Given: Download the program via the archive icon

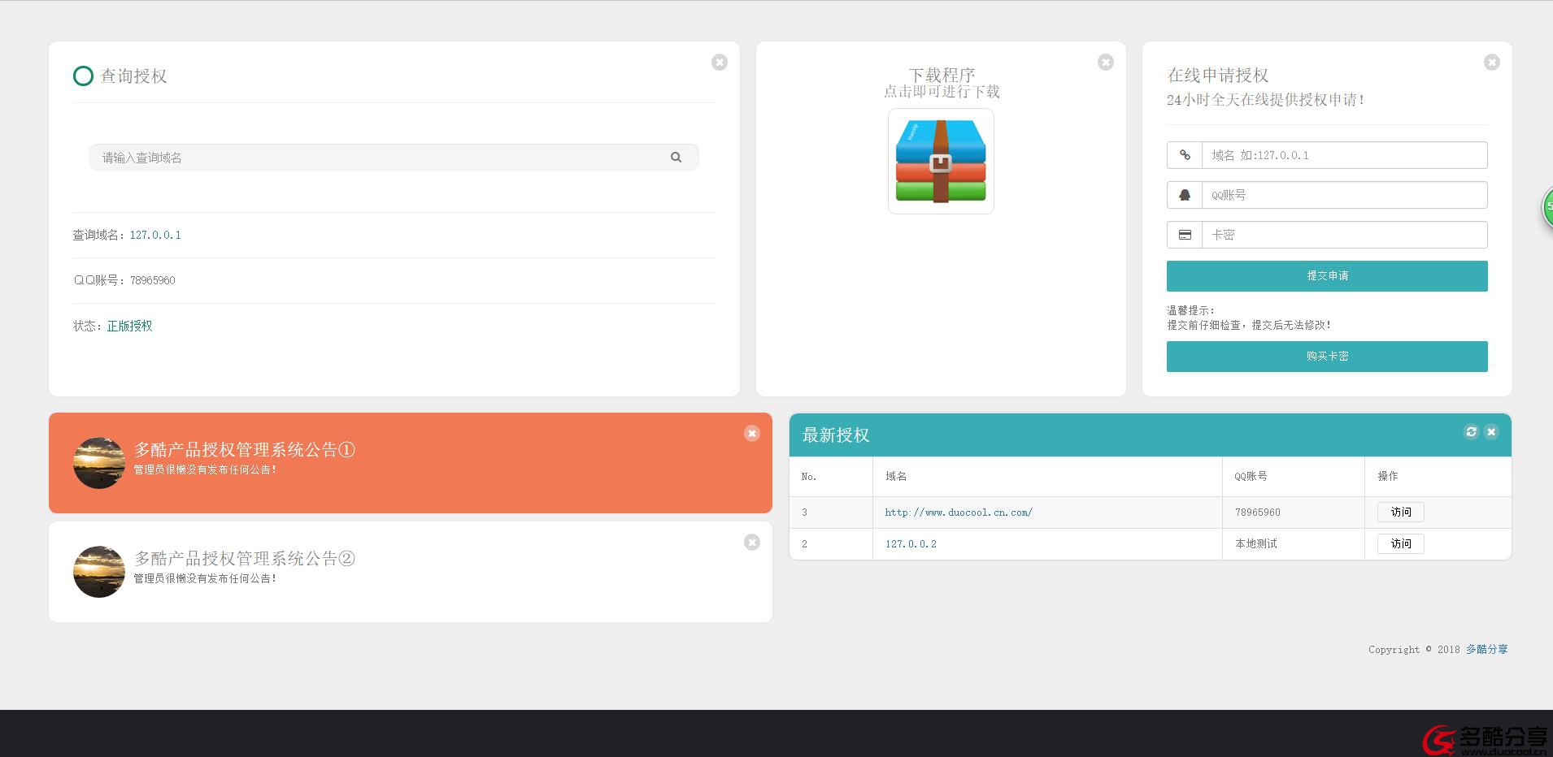Looking at the screenshot, I should tap(941, 162).
